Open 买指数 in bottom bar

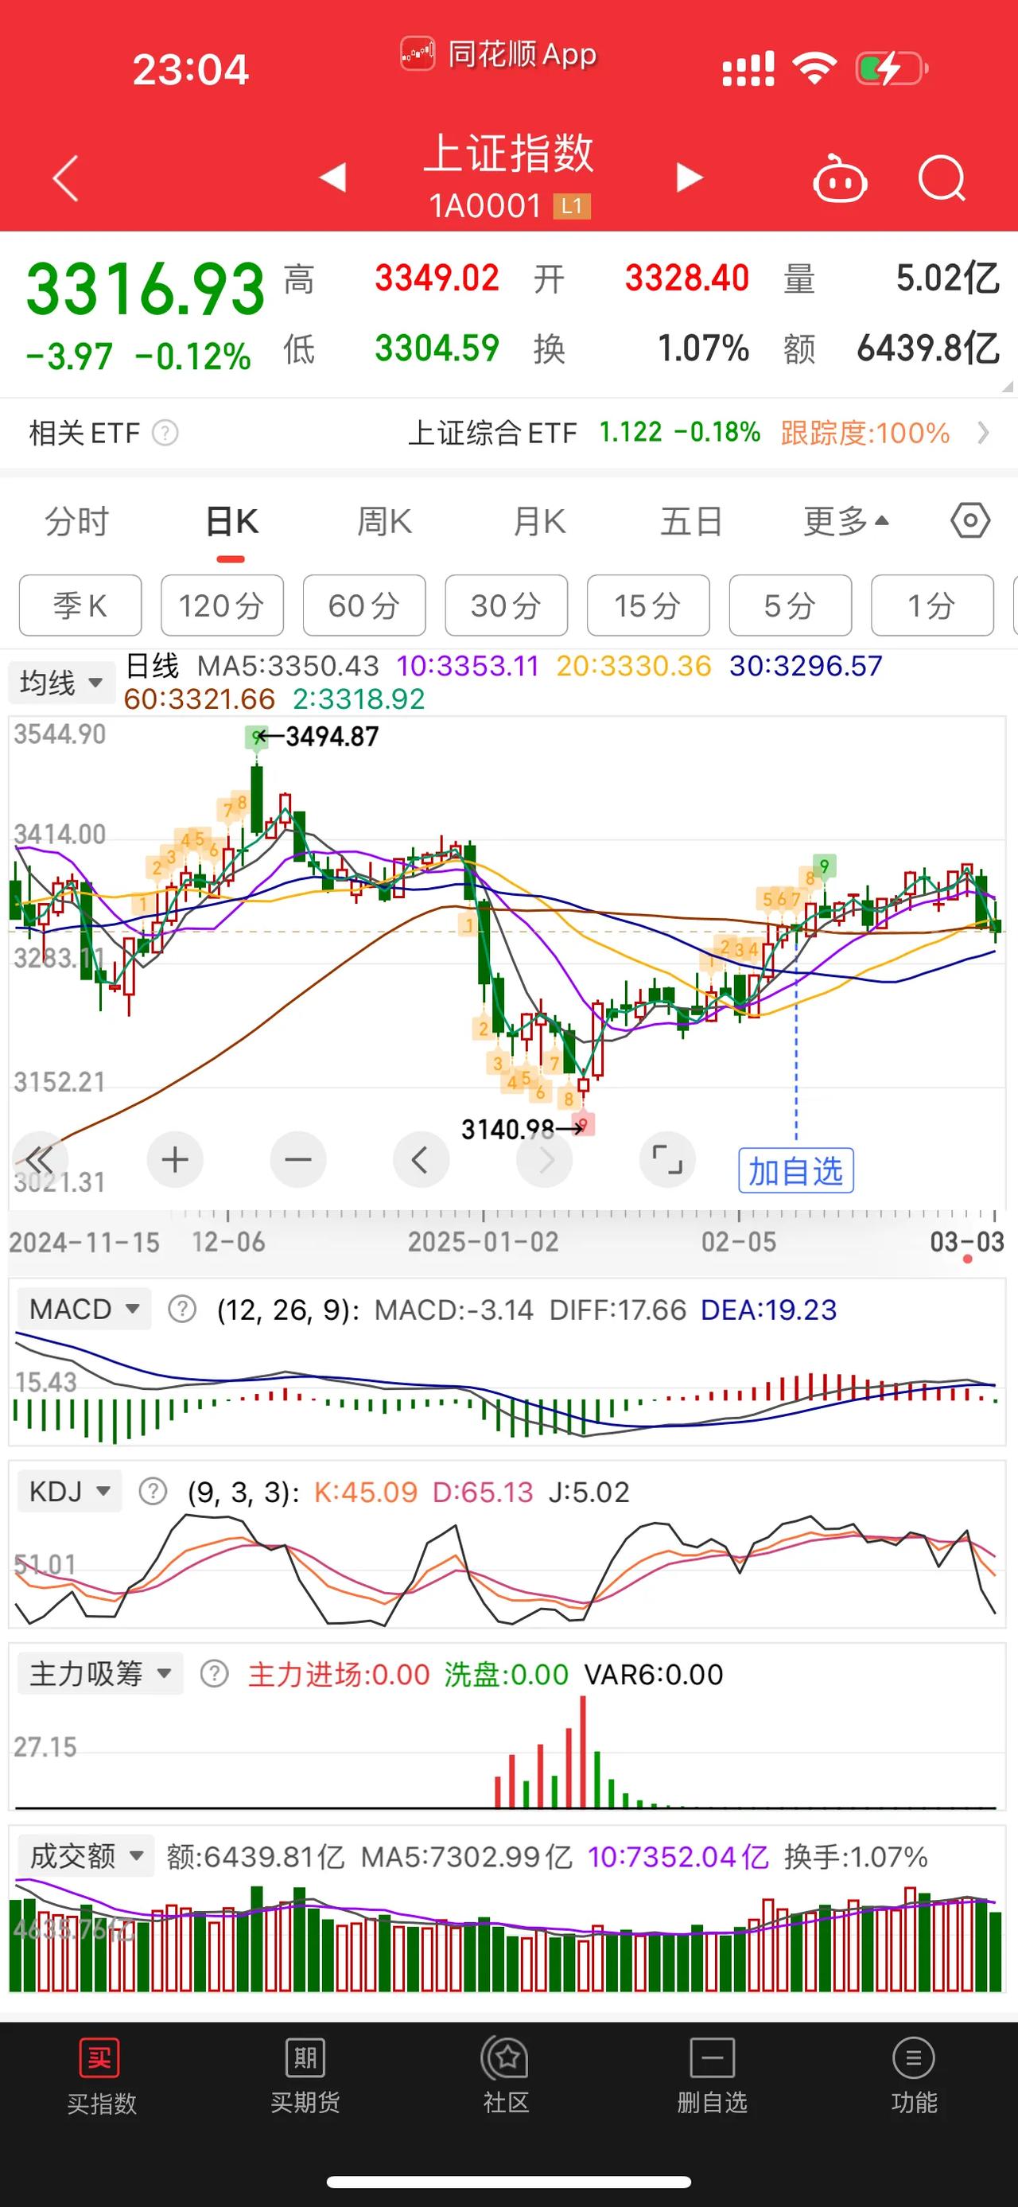coord(101,2077)
